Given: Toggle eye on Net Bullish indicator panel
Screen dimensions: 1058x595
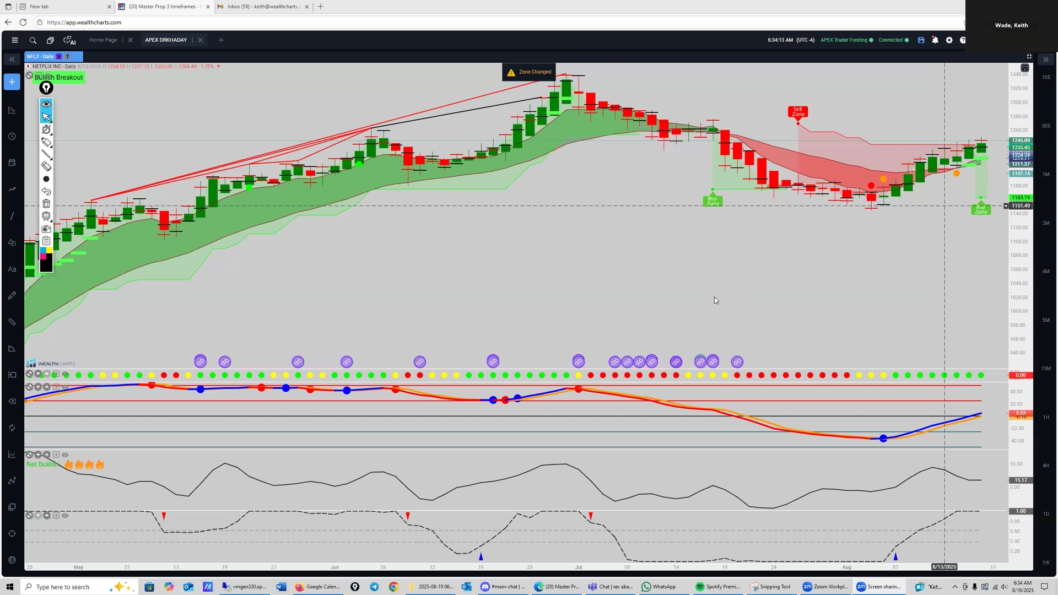Looking at the screenshot, I should tap(65, 455).
